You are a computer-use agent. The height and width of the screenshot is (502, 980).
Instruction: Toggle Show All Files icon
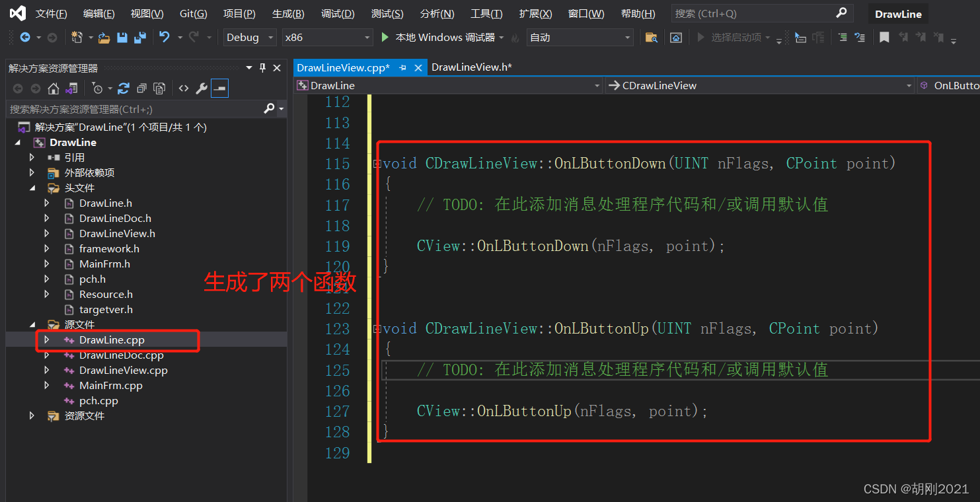(159, 89)
